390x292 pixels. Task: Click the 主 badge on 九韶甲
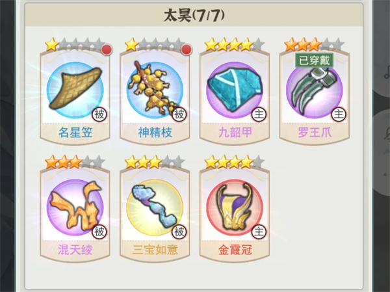pyautogui.click(x=259, y=114)
